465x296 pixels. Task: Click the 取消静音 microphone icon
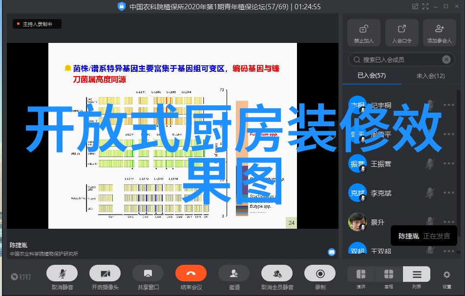point(62,274)
